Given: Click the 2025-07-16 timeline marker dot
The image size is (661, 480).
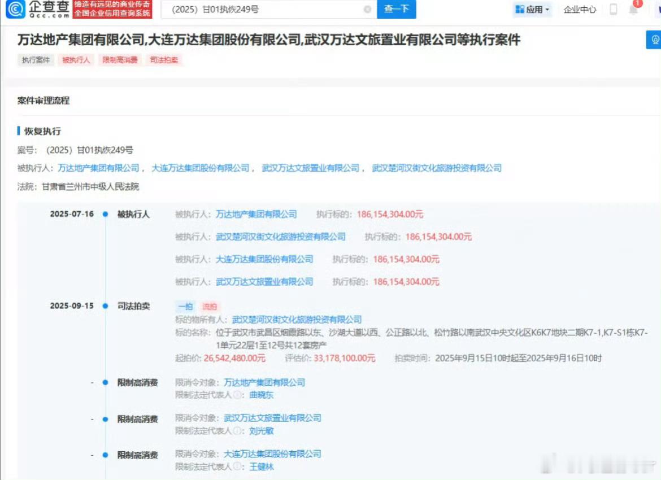Looking at the screenshot, I should pos(106,214).
